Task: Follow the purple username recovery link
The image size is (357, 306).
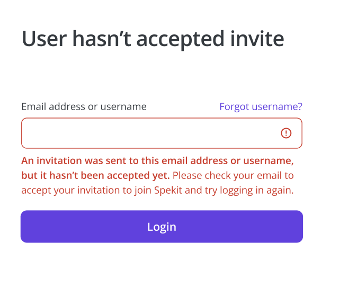Action: [x=261, y=107]
